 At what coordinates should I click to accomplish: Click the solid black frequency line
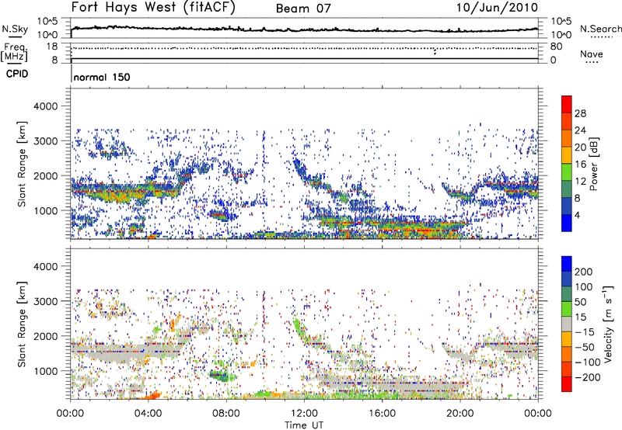304,58
